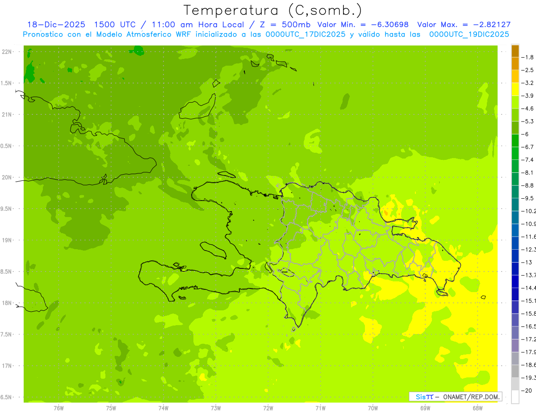Click the colorbar label '-16.5'
536x414 pixels.
[x=528, y=326]
